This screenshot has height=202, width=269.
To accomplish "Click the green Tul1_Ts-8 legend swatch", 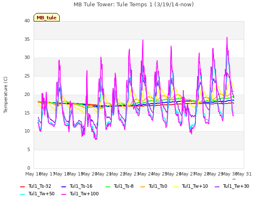I will [108, 187].
